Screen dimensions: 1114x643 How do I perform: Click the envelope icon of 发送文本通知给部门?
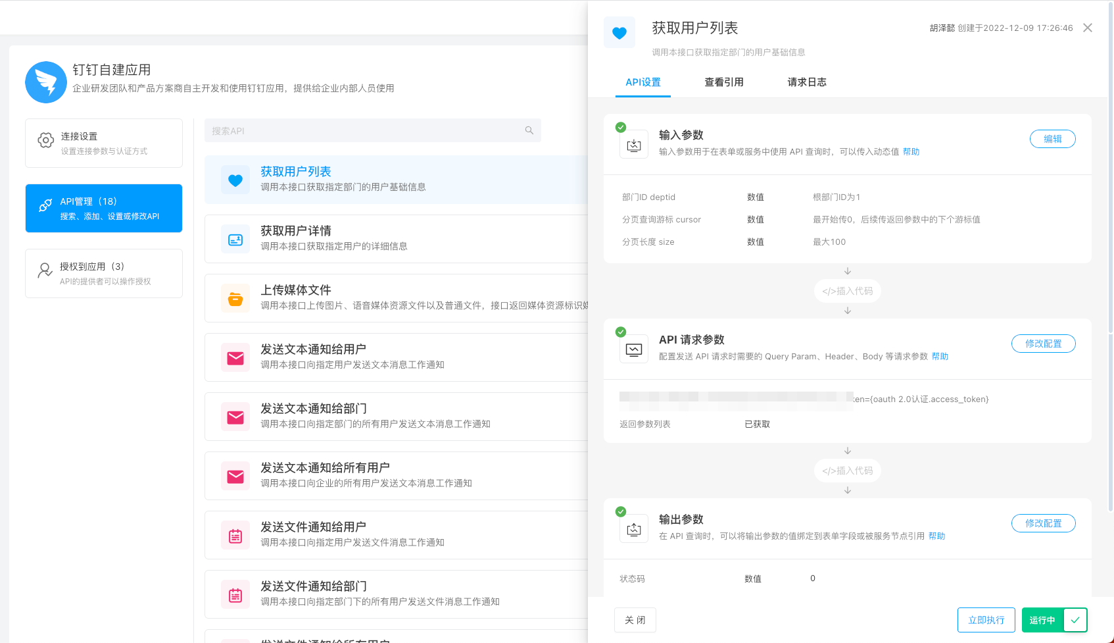[x=235, y=417]
